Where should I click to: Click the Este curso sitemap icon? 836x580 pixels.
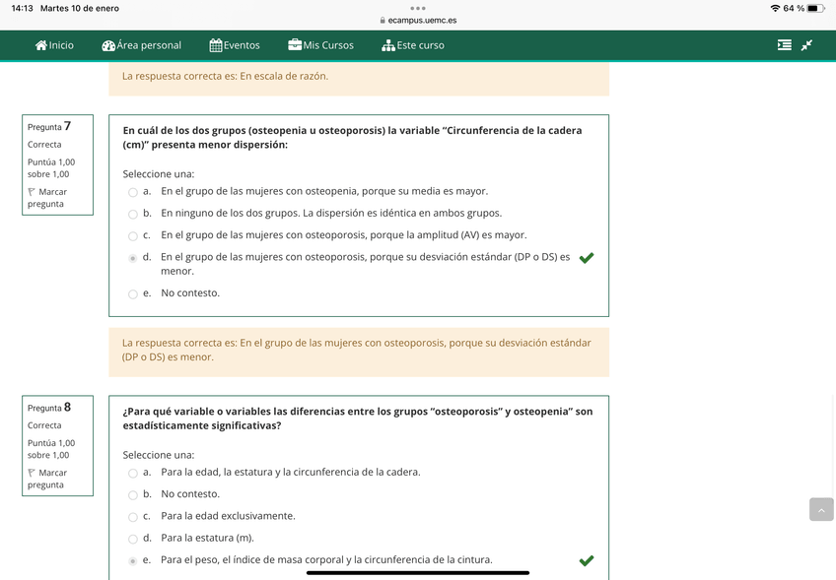coord(388,45)
